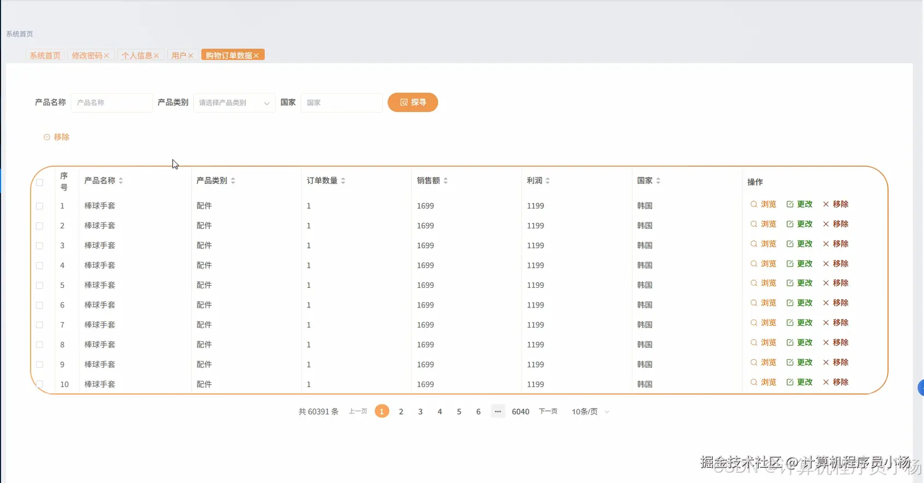Click 上一页 previous page
This screenshot has width=924, height=483.
[358, 412]
